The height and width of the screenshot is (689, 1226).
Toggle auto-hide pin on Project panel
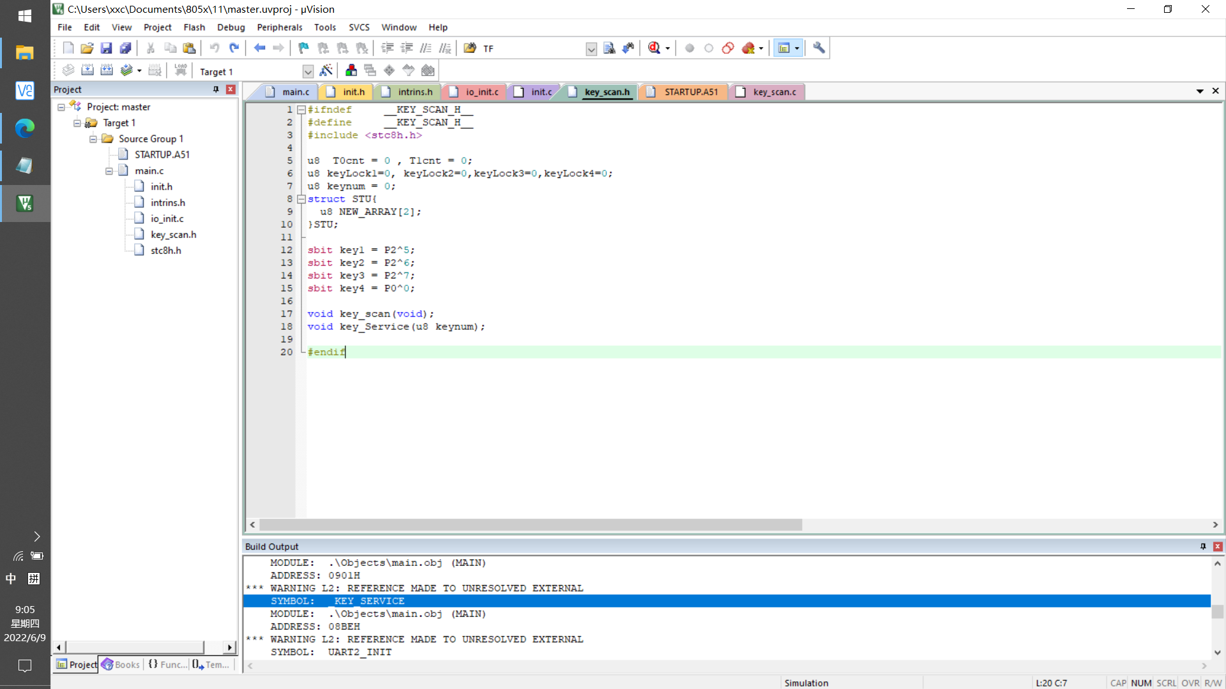[216, 89]
